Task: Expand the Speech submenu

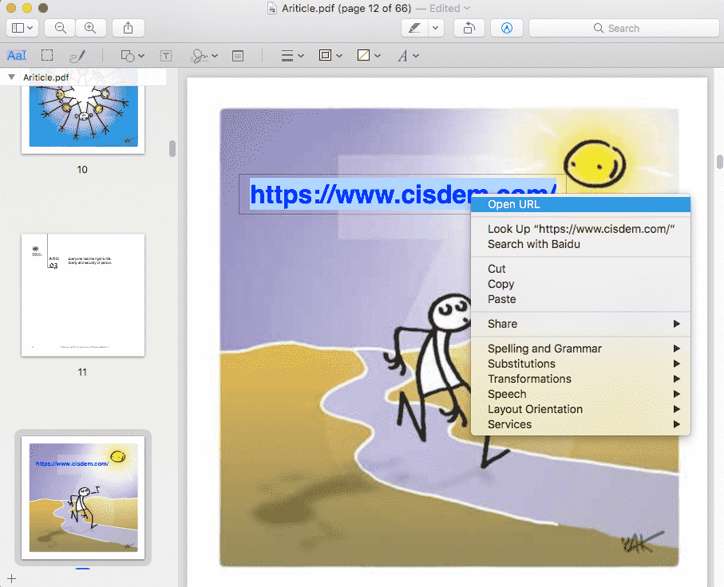Action: [x=580, y=394]
